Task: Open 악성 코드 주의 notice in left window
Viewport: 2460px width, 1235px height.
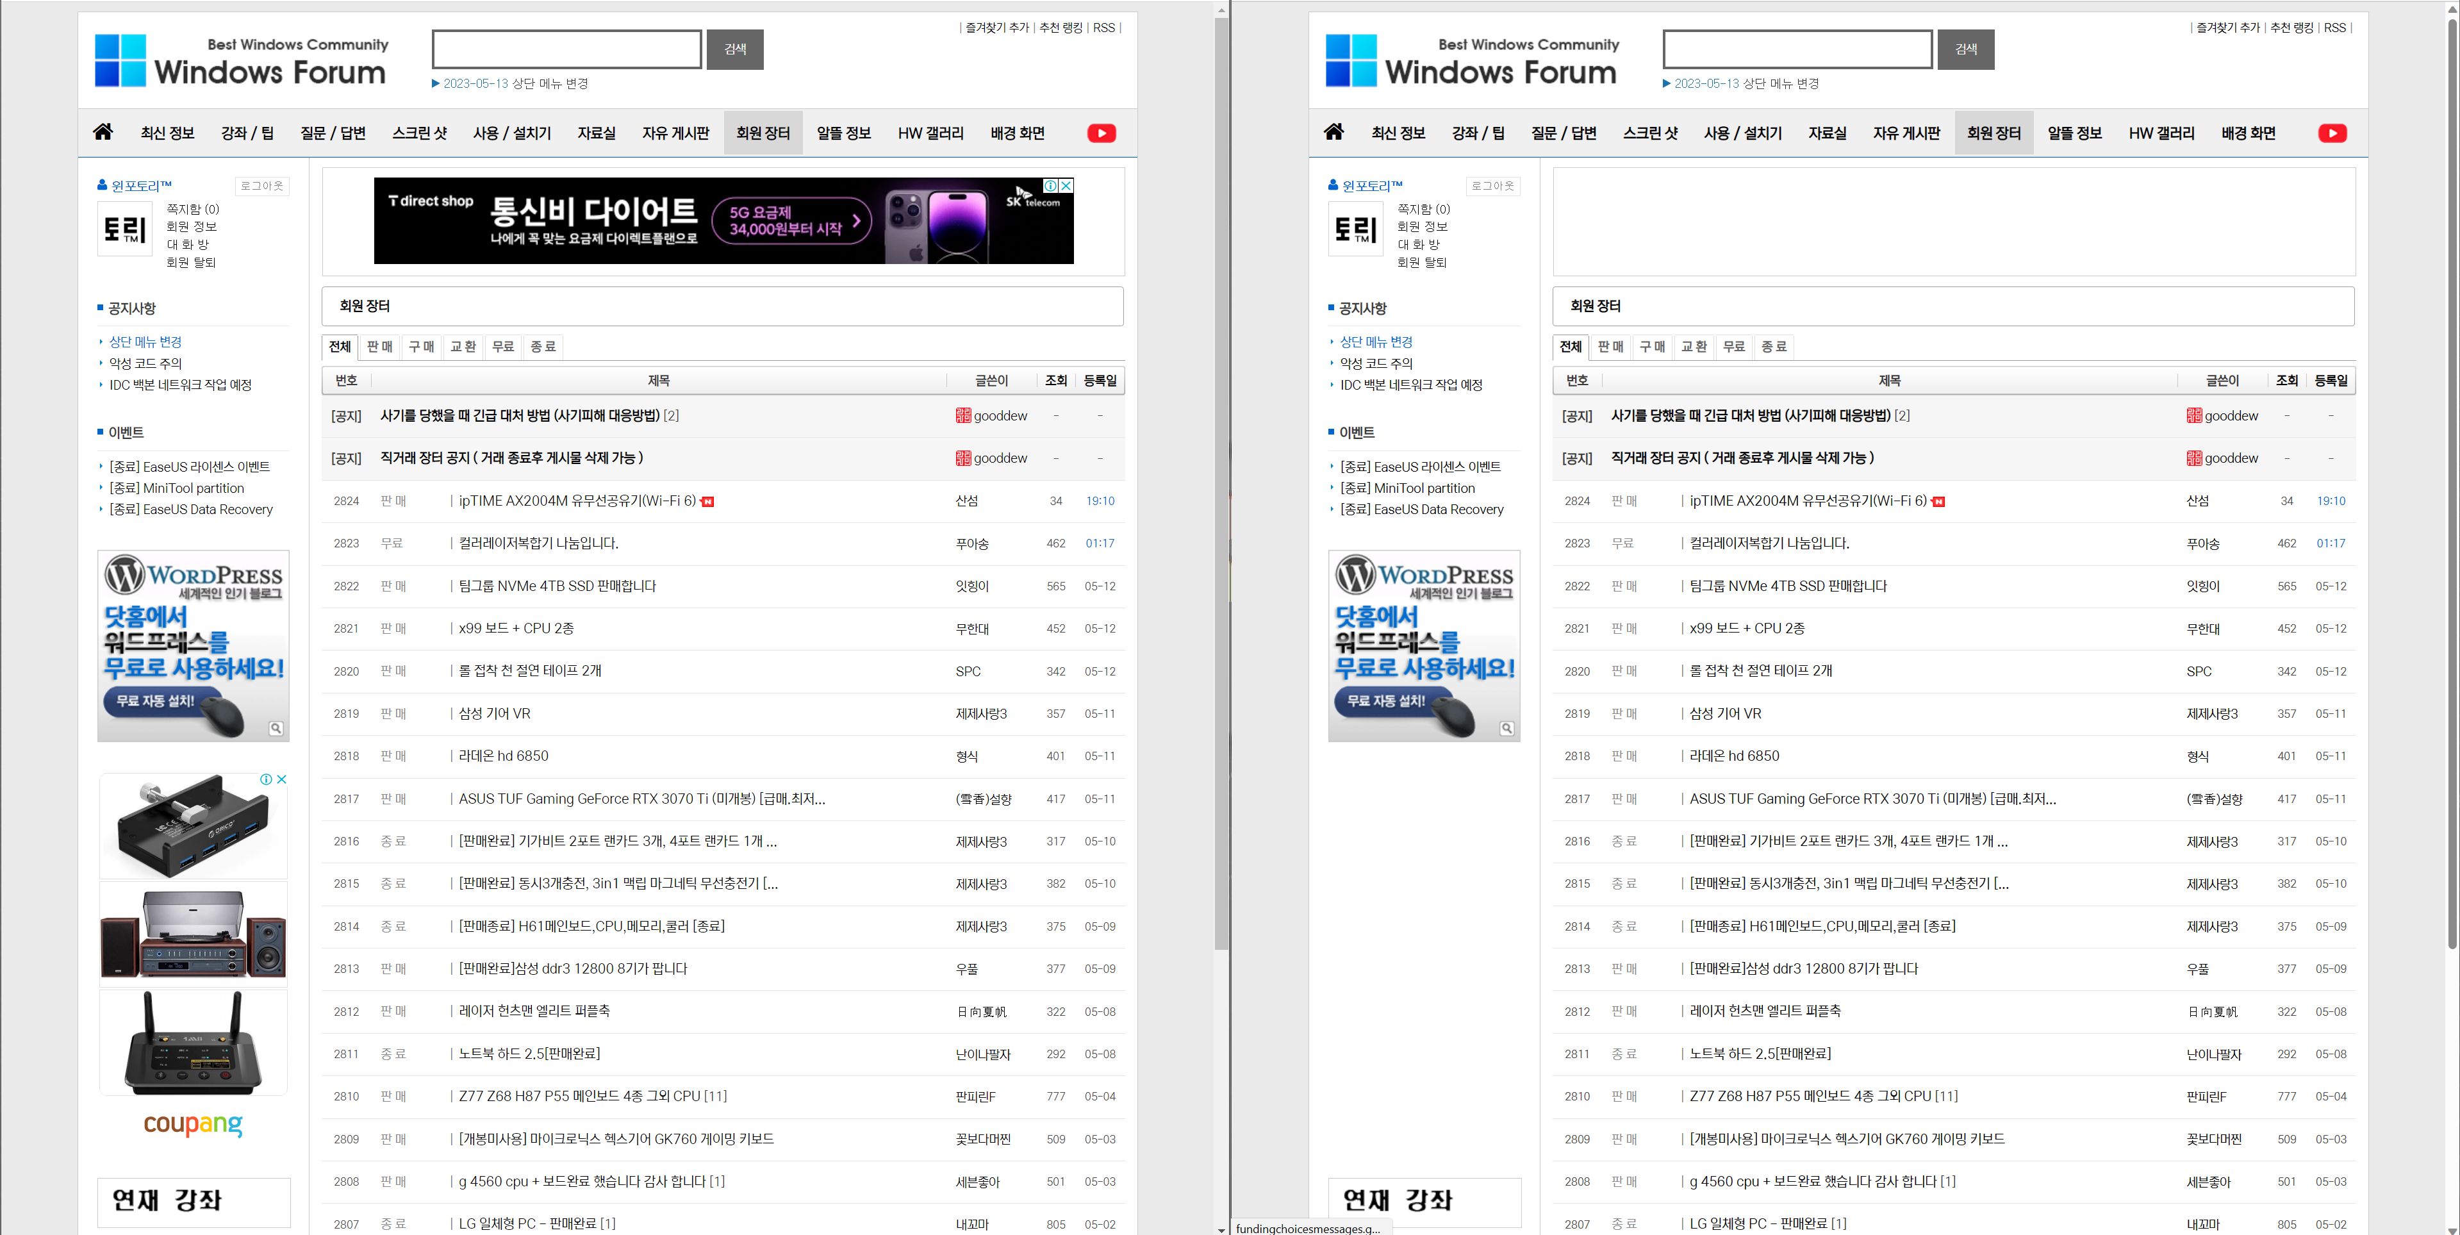Action: [x=145, y=363]
